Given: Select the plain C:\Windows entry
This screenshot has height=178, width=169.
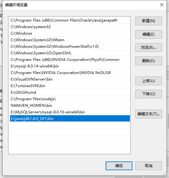Looking at the screenshot, I should 69,33.
